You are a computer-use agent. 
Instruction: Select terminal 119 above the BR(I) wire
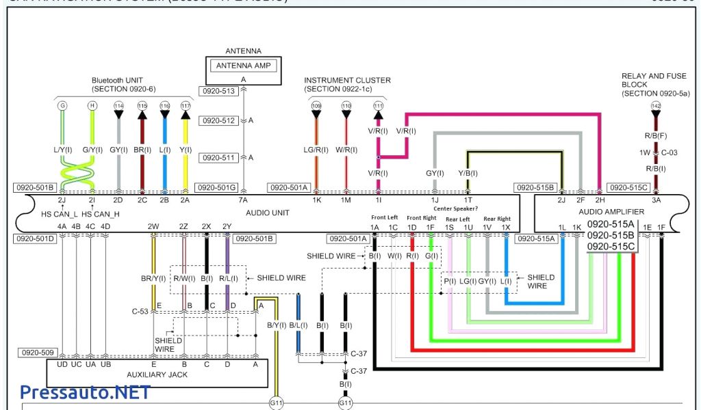pyautogui.click(x=142, y=106)
